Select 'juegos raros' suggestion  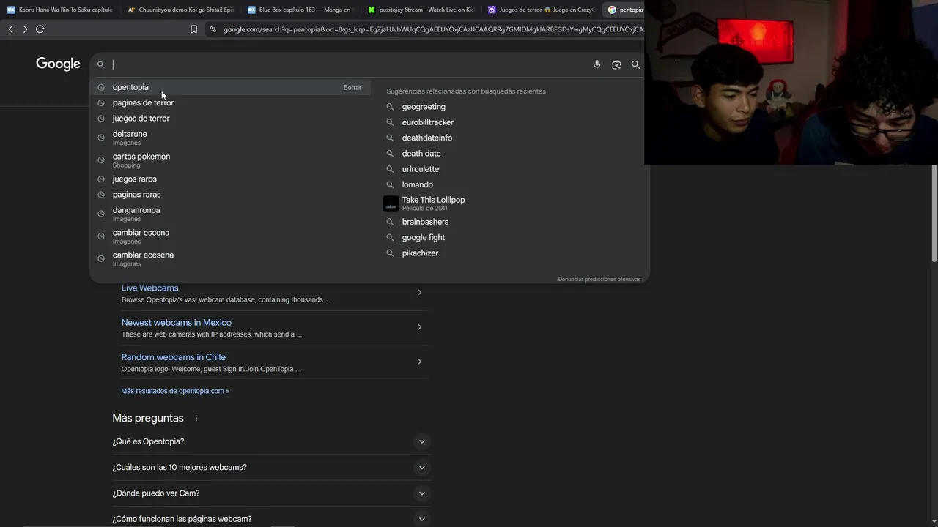tap(134, 179)
